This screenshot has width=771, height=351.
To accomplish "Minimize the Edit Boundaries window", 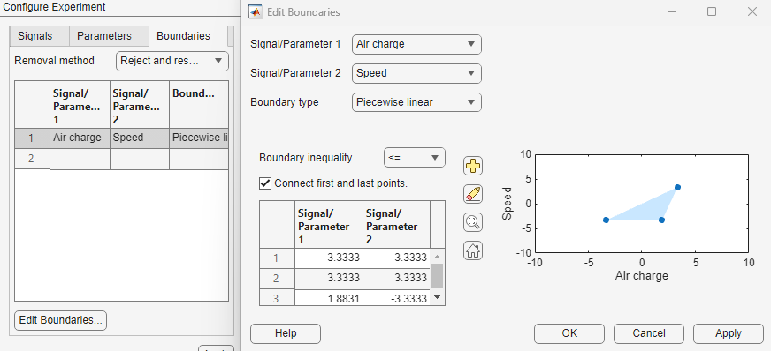I will [x=671, y=11].
